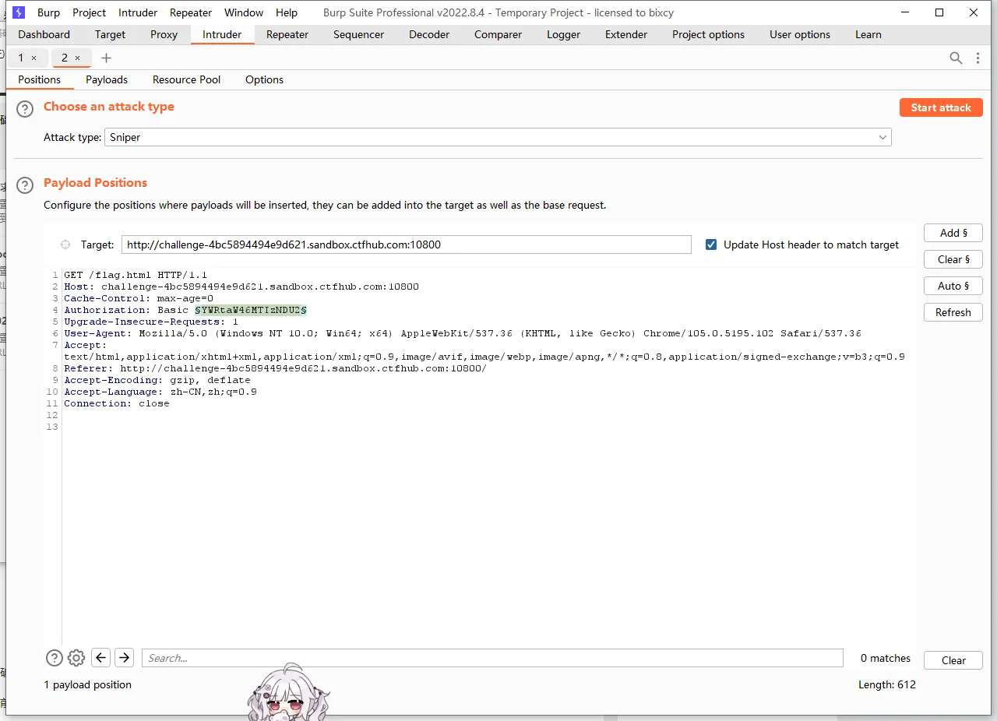The height and width of the screenshot is (721, 997).
Task: Close Intruder tab 2
Action: [78, 58]
